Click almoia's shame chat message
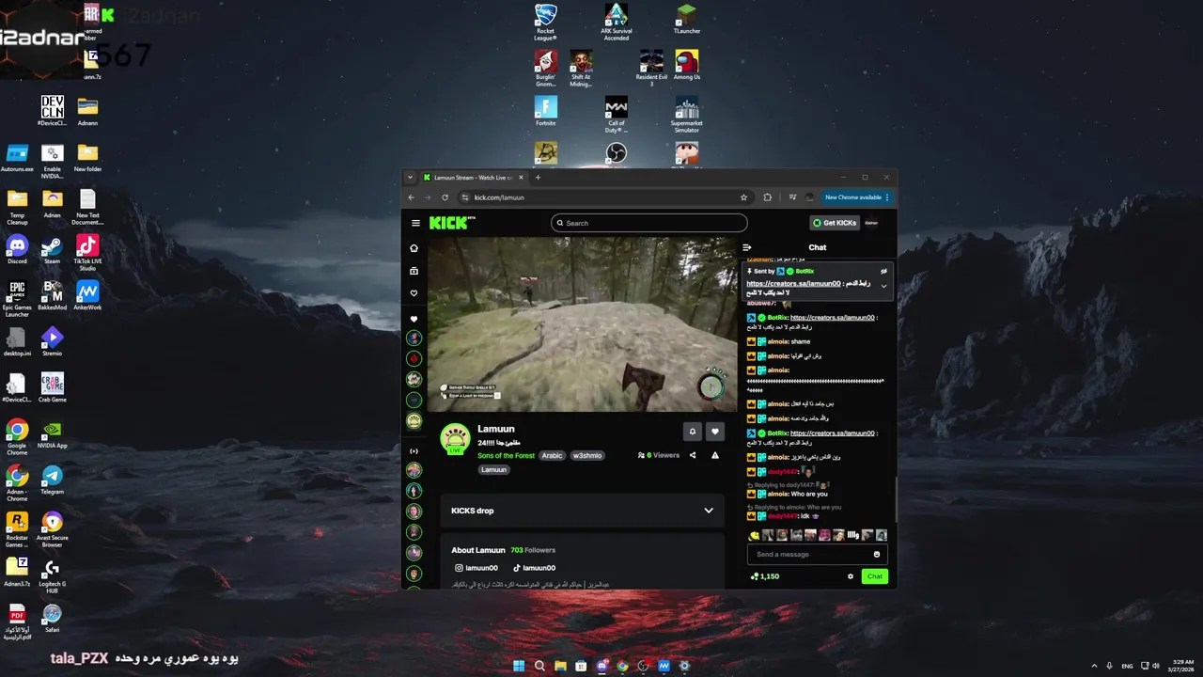This screenshot has width=1203, height=677. tap(779, 341)
